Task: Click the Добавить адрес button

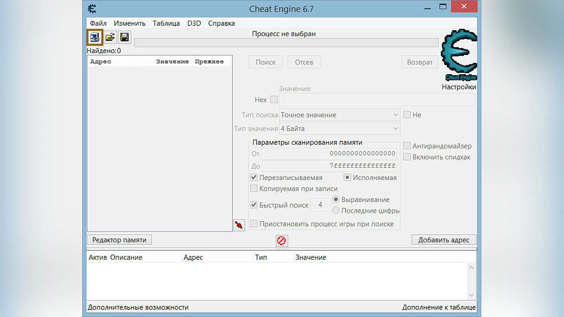Action: (443, 240)
